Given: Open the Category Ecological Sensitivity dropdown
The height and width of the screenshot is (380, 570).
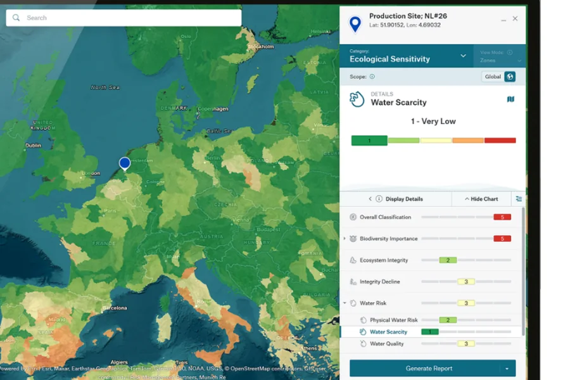Looking at the screenshot, I should [x=407, y=56].
